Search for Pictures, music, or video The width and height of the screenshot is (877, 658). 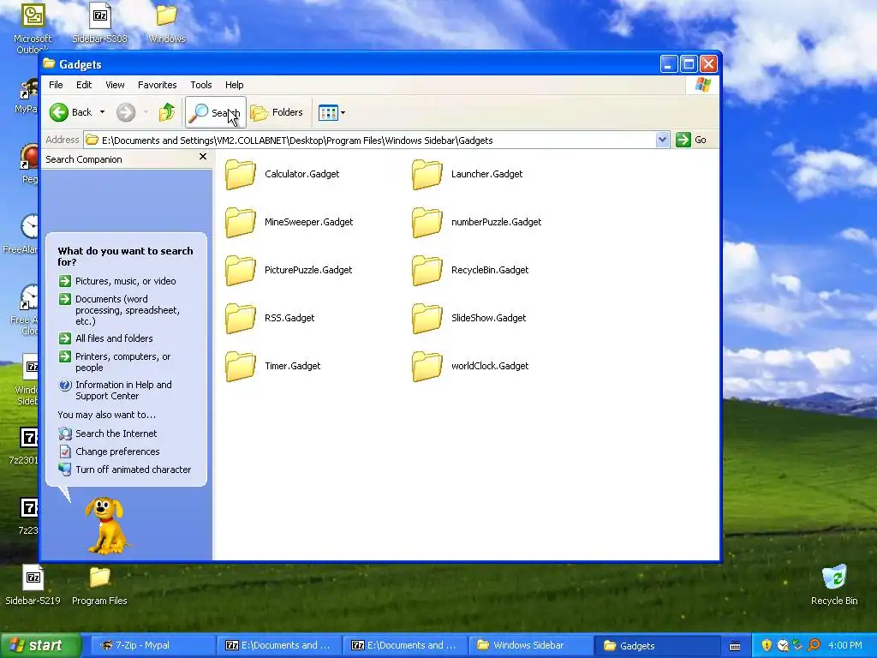117,281
